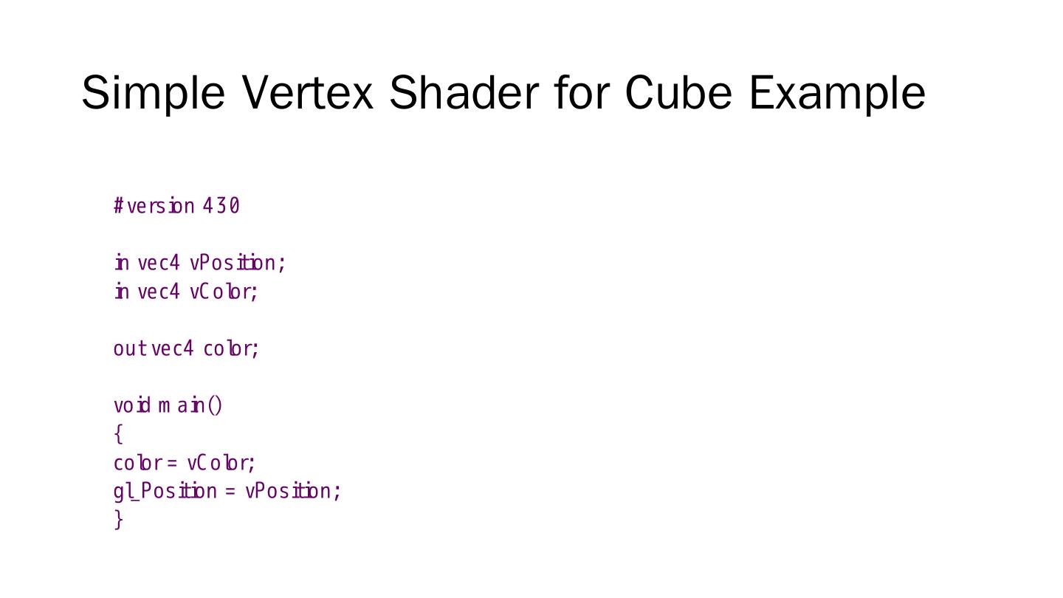Click the "void" keyword

click(132, 405)
